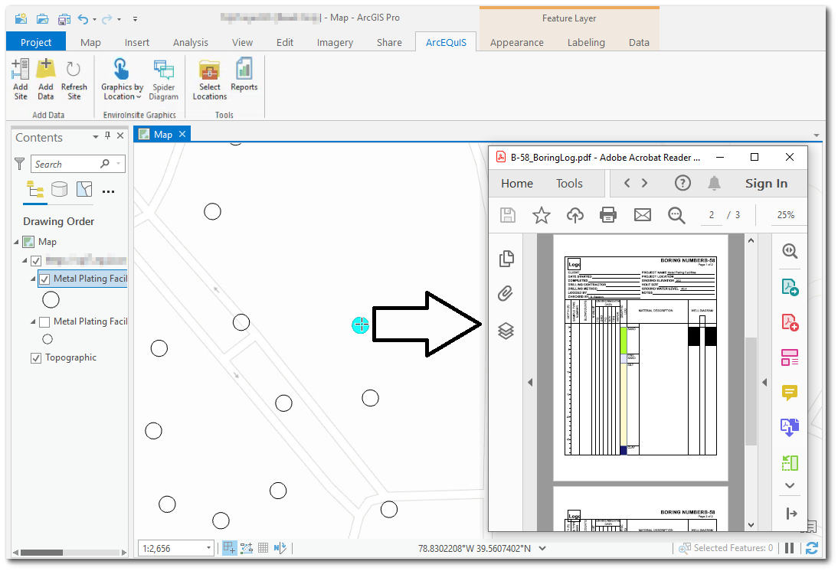
Task: Open the Contents search dropdown arrow
Action: [x=118, y=164]
